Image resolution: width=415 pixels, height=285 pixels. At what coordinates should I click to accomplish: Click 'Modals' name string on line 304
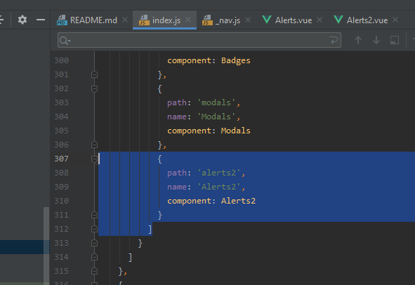(216, 117)
